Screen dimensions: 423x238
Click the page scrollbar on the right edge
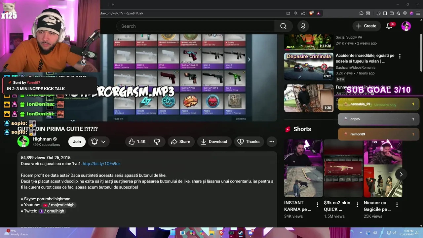[x=421, y=52]
